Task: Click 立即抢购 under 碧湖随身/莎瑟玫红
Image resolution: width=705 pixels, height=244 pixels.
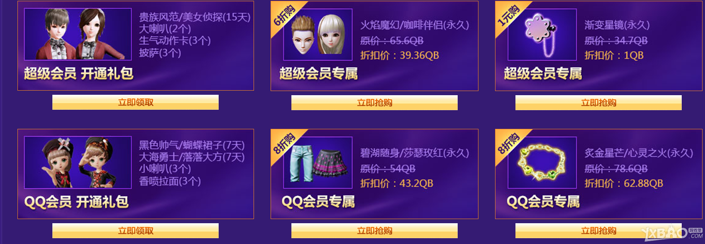Action: [x=375, y=231]
